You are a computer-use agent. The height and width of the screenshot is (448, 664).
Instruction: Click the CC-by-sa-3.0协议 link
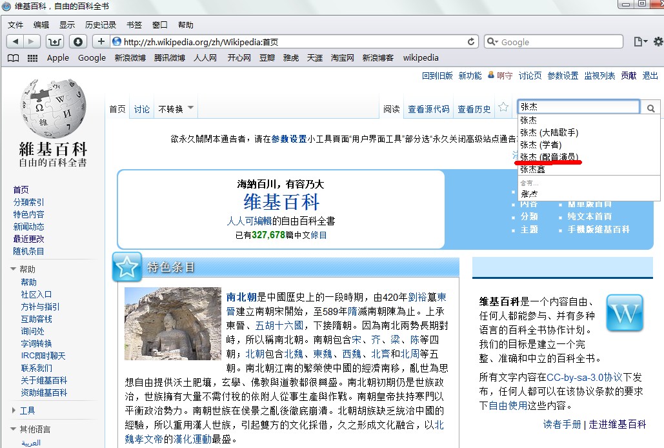pos(585,377)
